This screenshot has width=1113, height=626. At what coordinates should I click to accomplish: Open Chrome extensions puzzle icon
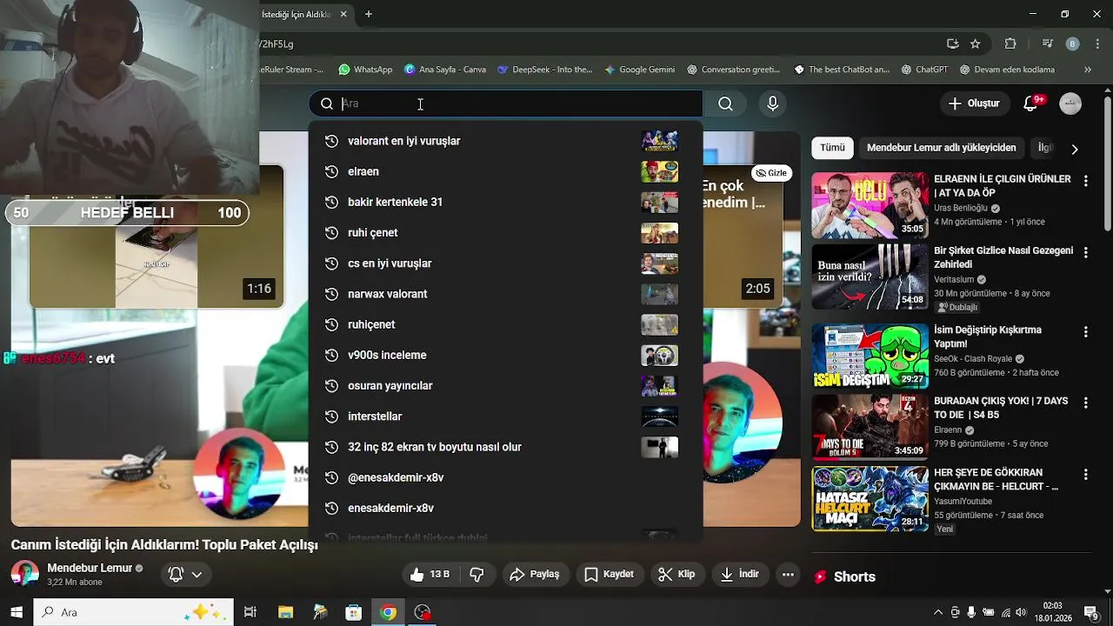[x=1010, y=43]
